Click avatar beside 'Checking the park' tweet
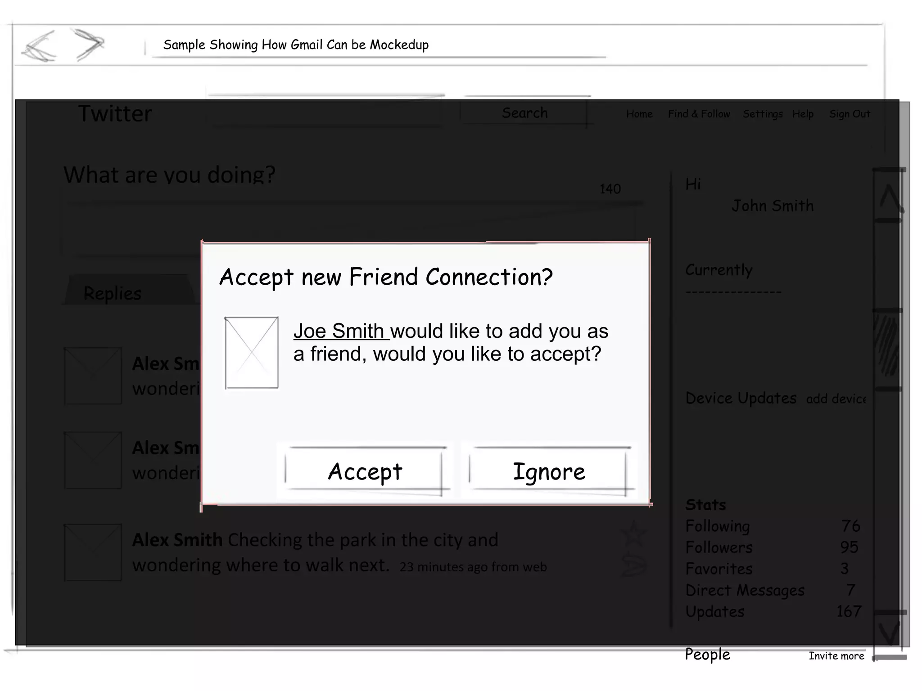 (x=93, y=552)
